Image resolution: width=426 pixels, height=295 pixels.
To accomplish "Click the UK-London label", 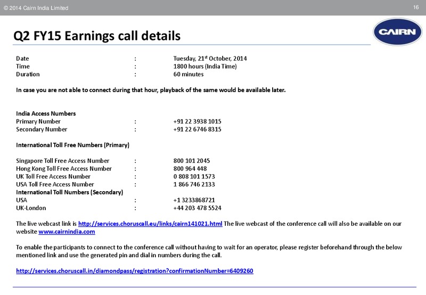I will [31, 208].
